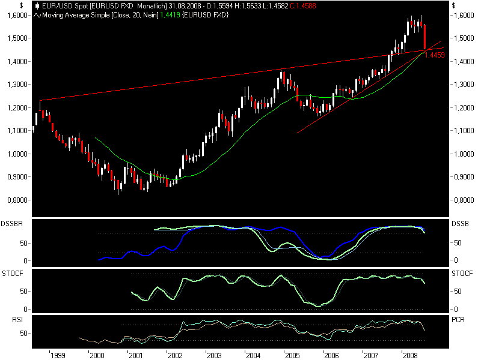The height and width of the screenshot is (360, 481).
Task: Click the moving average line legend icon
Action: tap(37, 15)
